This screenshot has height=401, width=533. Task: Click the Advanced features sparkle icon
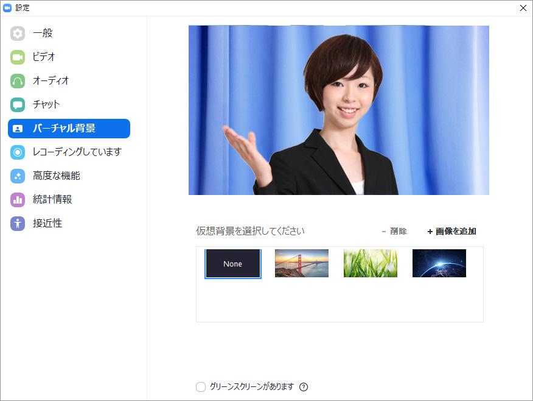pos(18,176)
